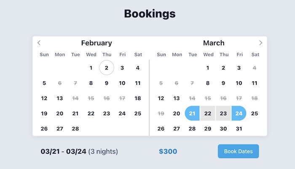
Task: Click the Book Dates button
Action: (239, 151)
